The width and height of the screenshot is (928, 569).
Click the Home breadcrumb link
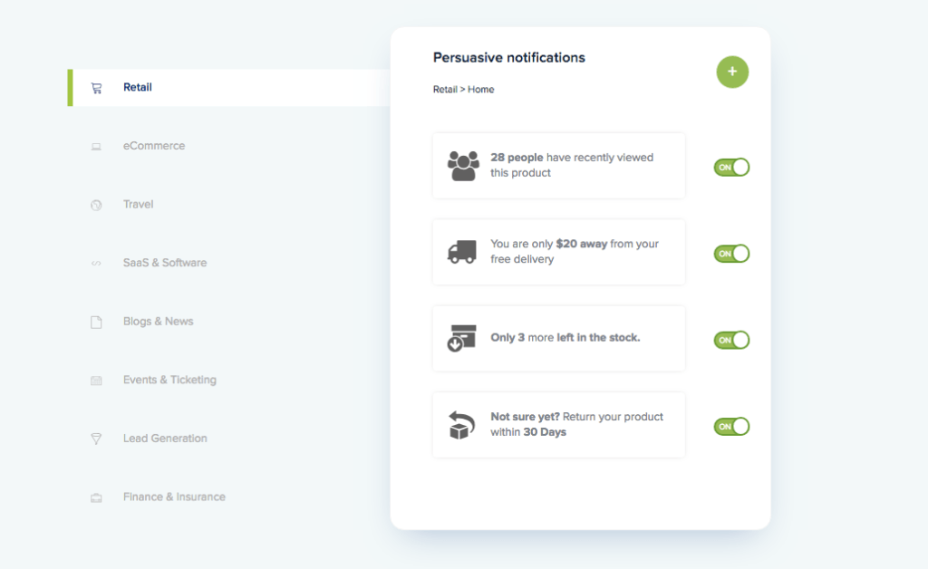tap(480, 90)
